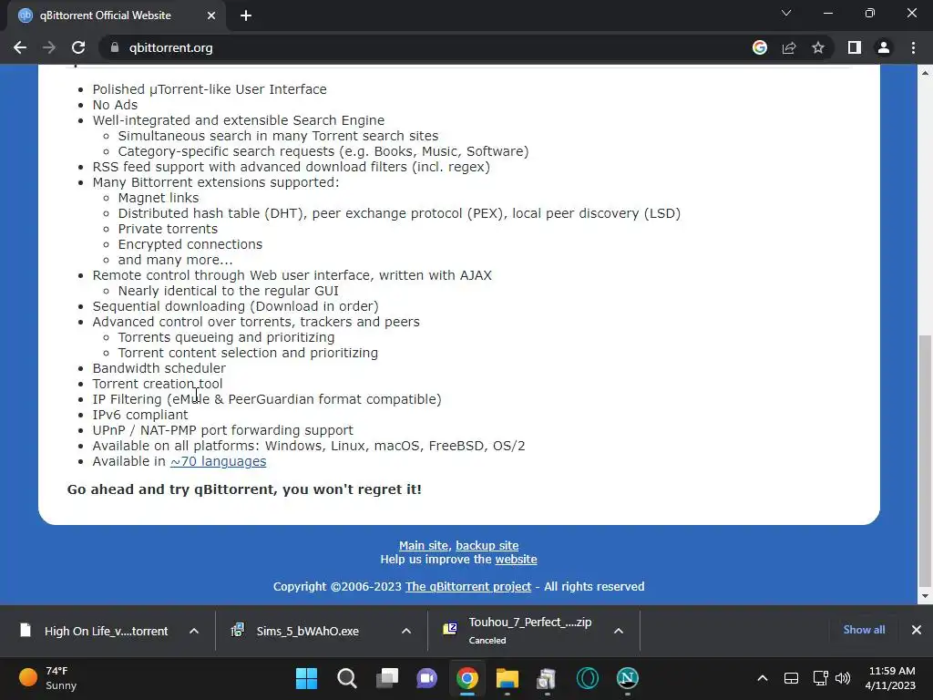Open the weather widget showing 74°F Sunny
The height and width of the screenshot is (700, 933).
pyautogui.click(x=49, y=678)
